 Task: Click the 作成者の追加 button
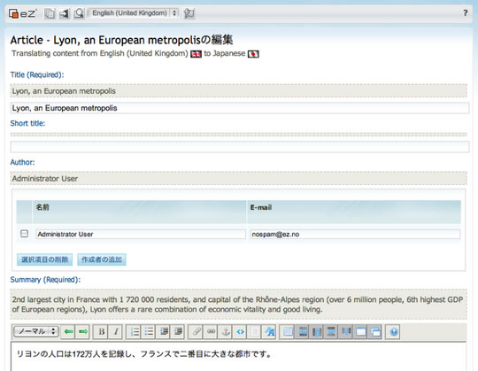102,259
